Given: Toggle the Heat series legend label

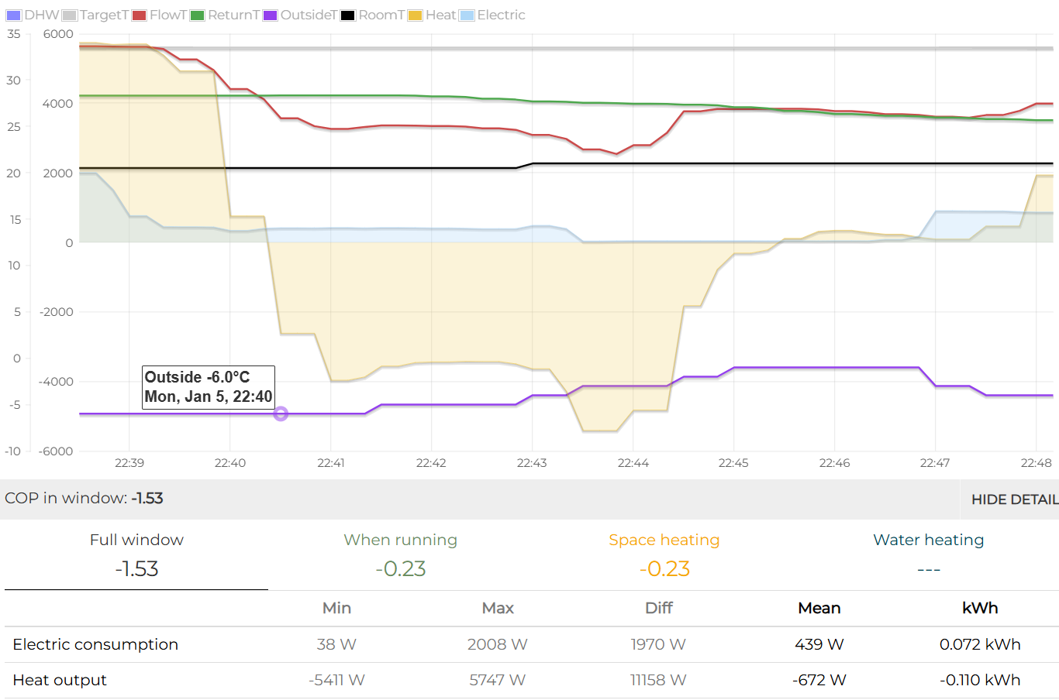Looking at the screenshot, I should click(x=440, y=15).
